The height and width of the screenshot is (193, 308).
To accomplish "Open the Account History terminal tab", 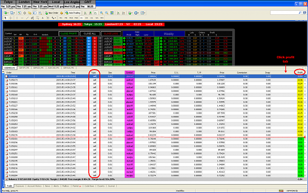I will click(x=34, y=186).
